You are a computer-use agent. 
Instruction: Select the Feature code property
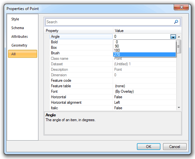pyautogui.click(x=81, y=80)
